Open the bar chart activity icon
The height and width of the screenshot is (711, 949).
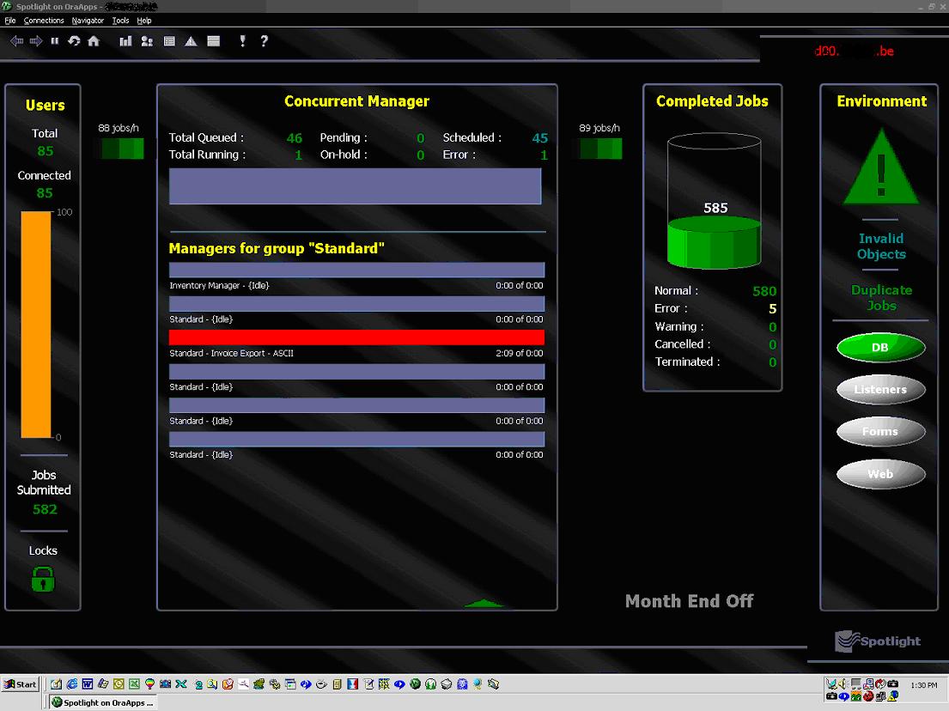pyautogui.click(x=125, y=41)
